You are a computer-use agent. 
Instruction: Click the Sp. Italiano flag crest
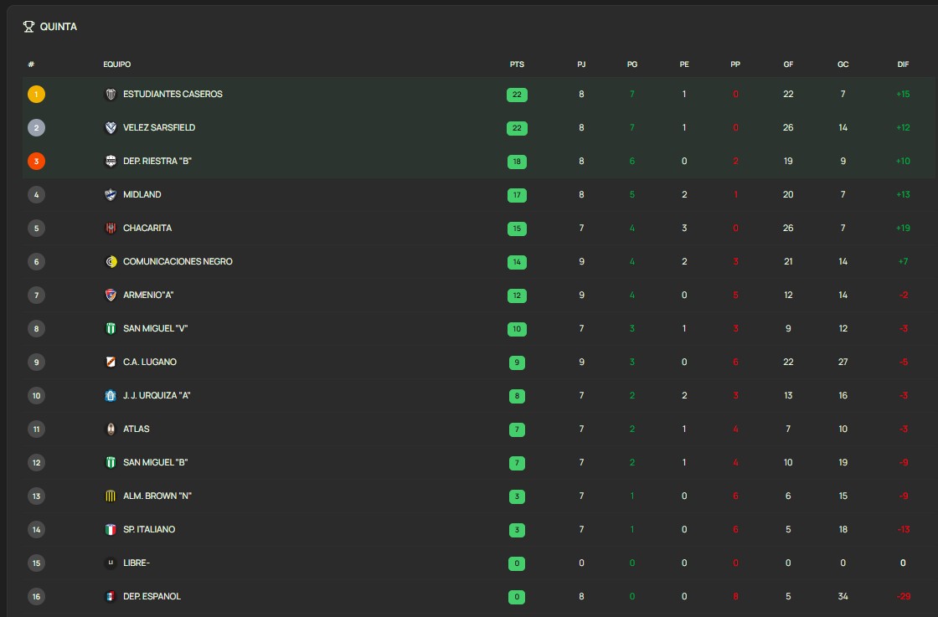[x=111, y=530]
